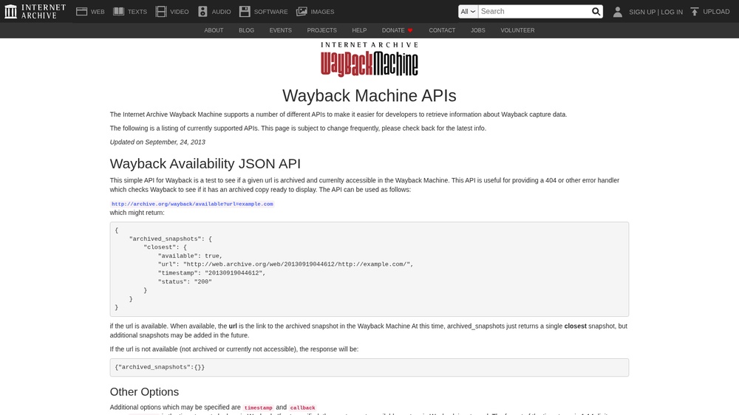The width and height of the screenshot is (739, 415).
Task: Click the Images label in top navigation
Action: (322, 12)
